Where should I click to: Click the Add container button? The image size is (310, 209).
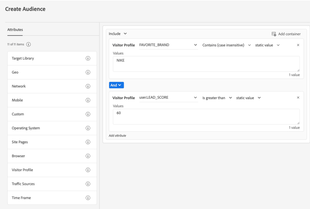(286, 34)
